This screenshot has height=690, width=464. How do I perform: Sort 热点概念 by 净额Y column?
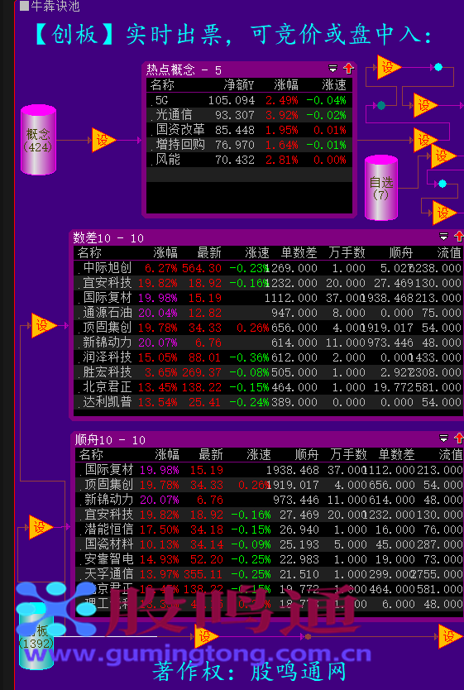point(239,84)
